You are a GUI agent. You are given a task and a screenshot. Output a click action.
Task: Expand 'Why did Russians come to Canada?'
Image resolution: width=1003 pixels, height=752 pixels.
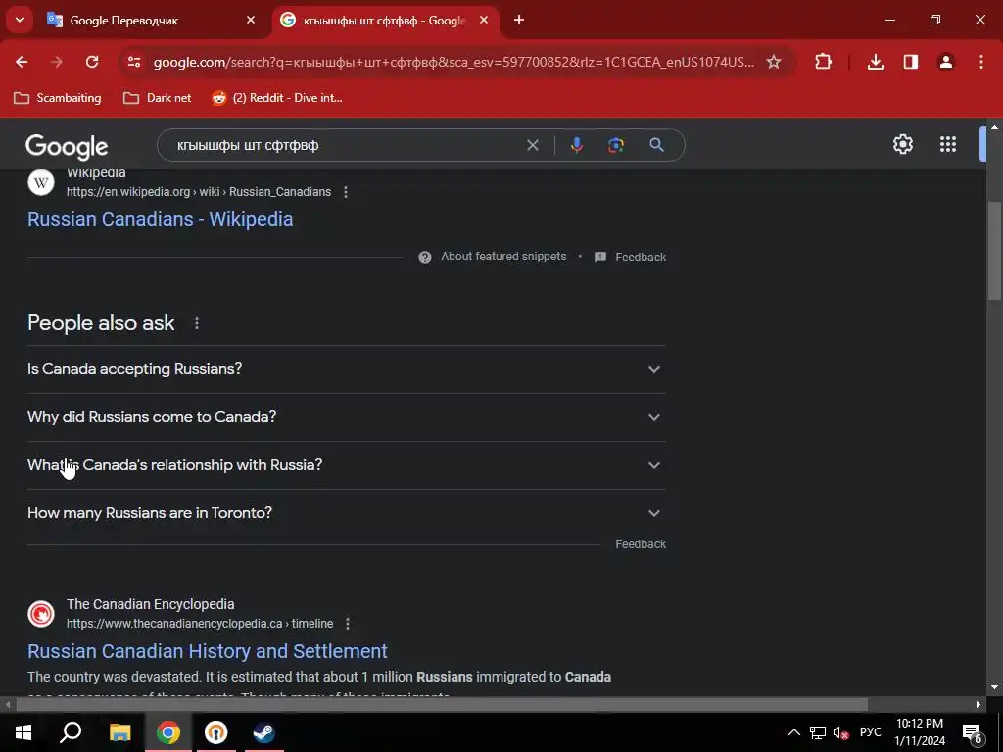(x=347, y=417)
